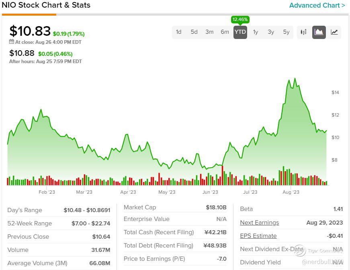Select the 1d time range
Image resolution: width=350 pixels, height=270 pixels.
pos(178,32)
